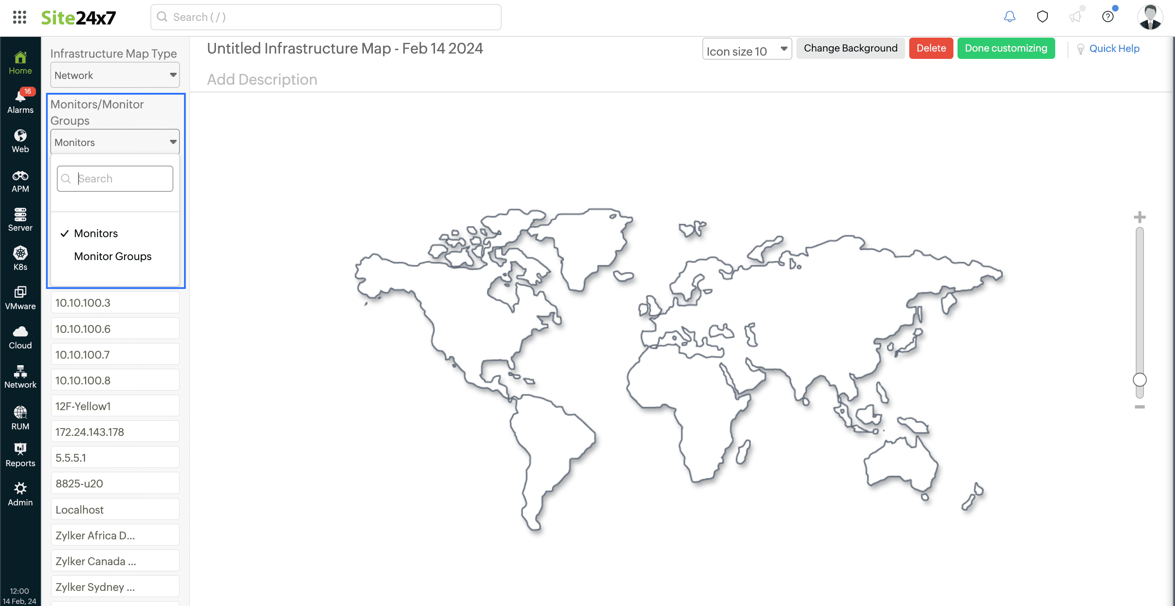Viewport: 1175px width, 606px height.
Task: Open the Home section in the sidebar
Action: (x=20, y=62)
